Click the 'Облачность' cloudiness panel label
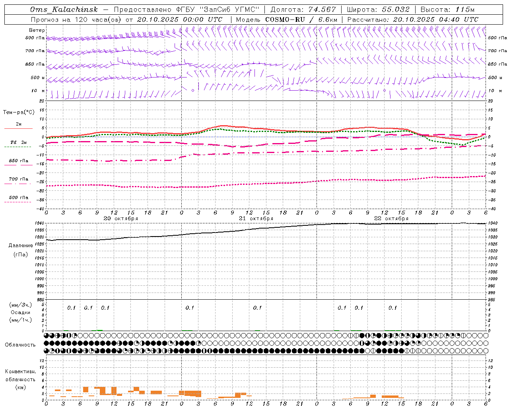 coord(20,345)
